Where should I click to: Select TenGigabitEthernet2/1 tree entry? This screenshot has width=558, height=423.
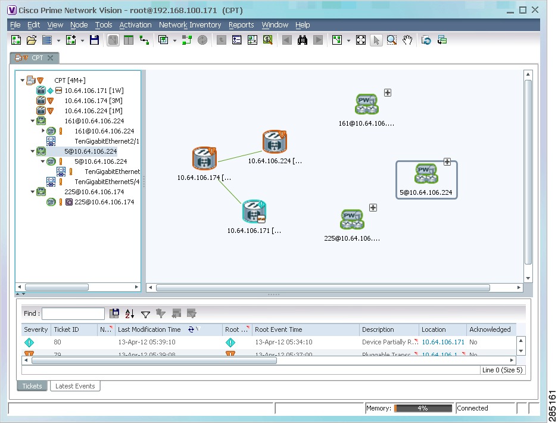(107, 141)
